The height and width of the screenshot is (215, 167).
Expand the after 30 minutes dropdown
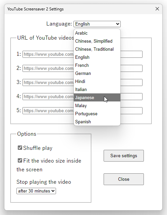click(36, 191)
